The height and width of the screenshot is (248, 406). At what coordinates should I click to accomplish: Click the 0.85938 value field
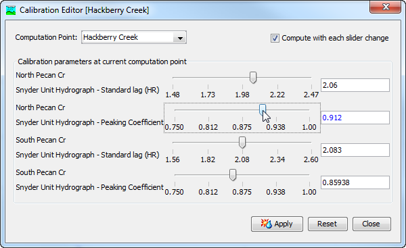[x=355, y=182]
